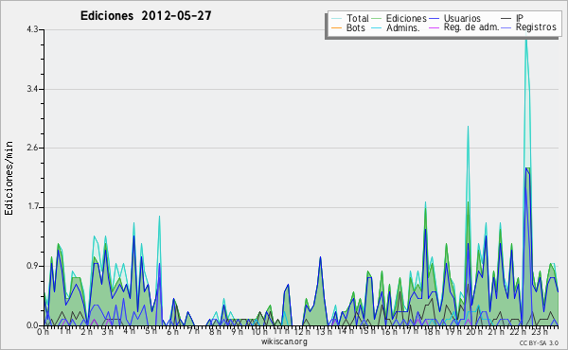Click the y-axis value 3.4

[x=32, y=89]
